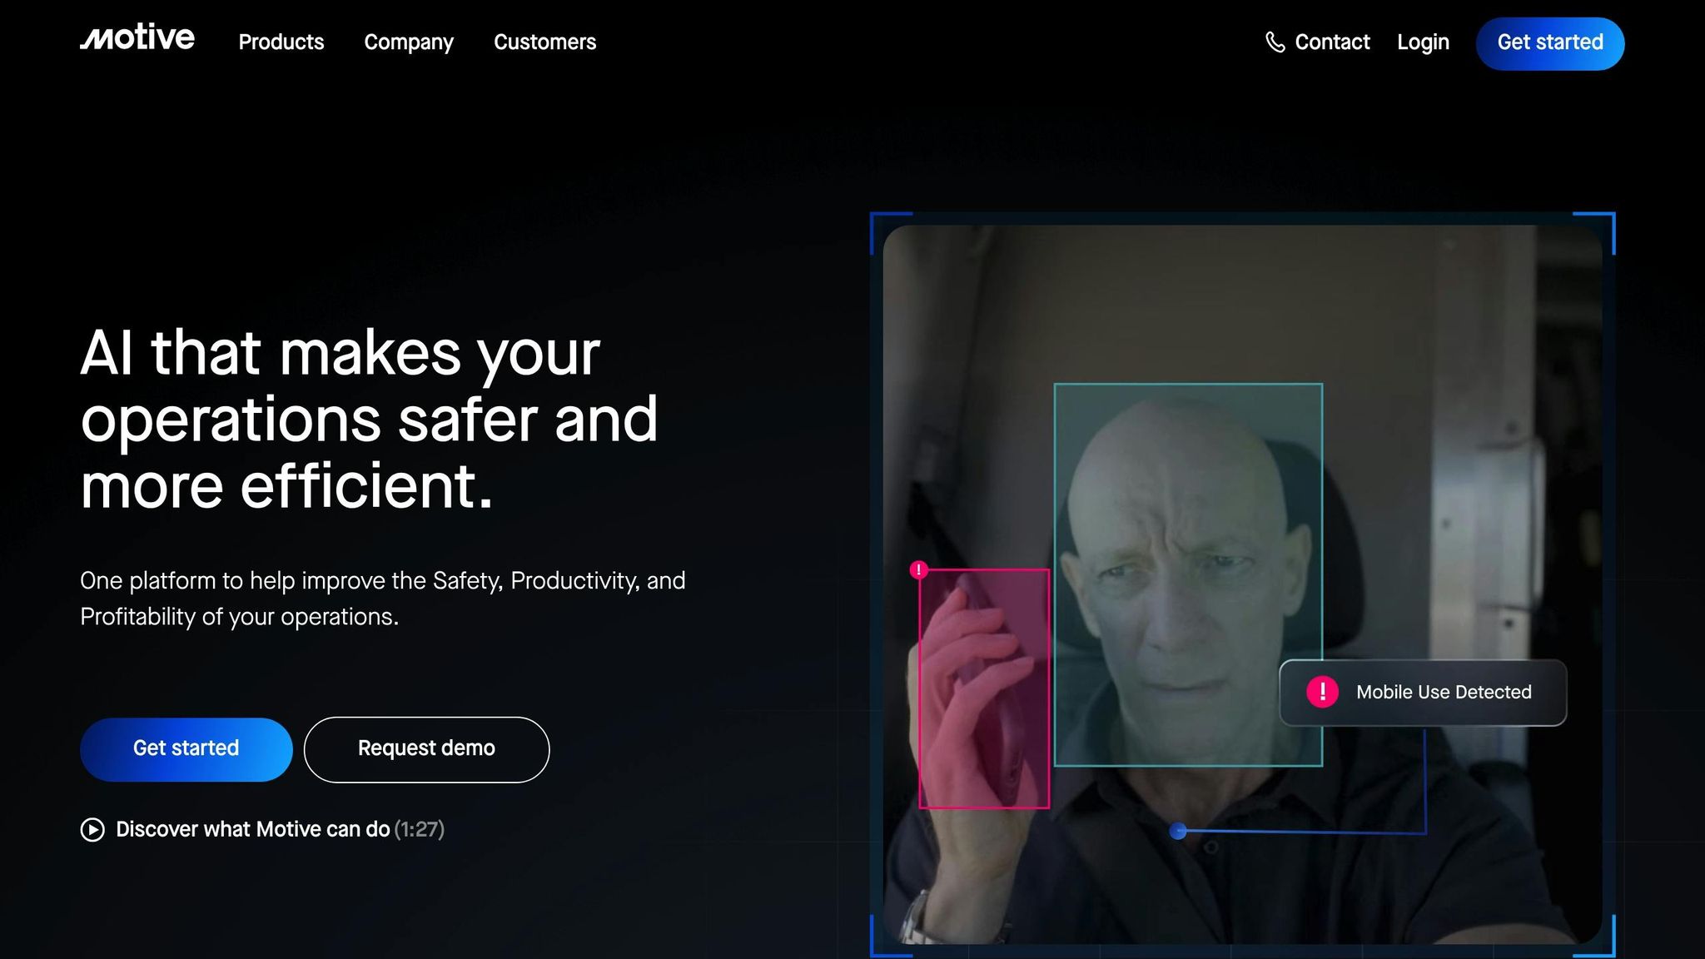
Task: Click the Mobile Use Detected notification badge
Action: point(1444,693)
